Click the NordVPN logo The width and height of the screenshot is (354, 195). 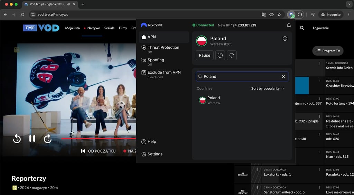click(151, 25)
